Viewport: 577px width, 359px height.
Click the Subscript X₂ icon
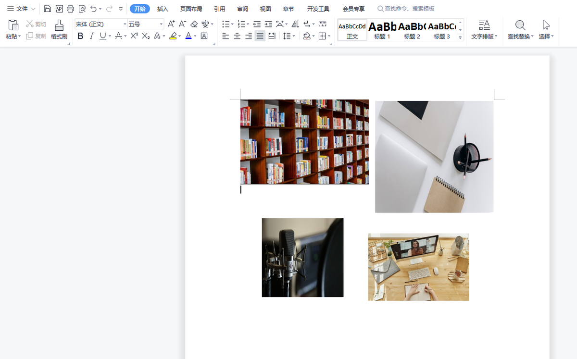pyautogui.click(x=146, y=36)
